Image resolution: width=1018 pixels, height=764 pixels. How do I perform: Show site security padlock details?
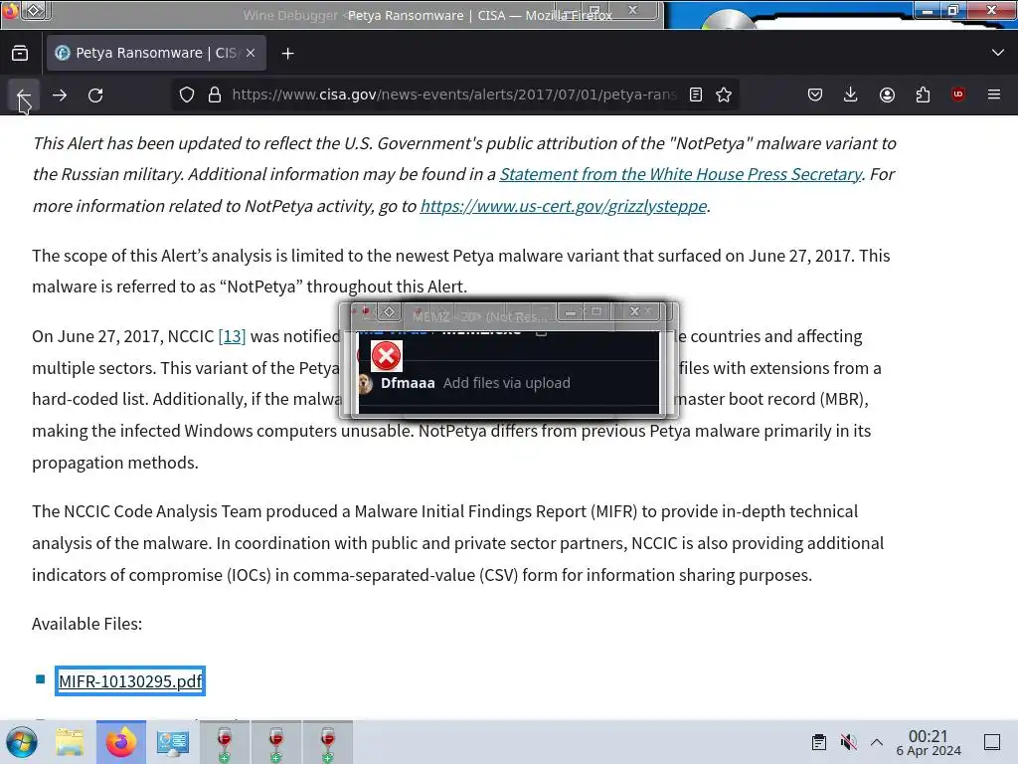pos(215,95)
